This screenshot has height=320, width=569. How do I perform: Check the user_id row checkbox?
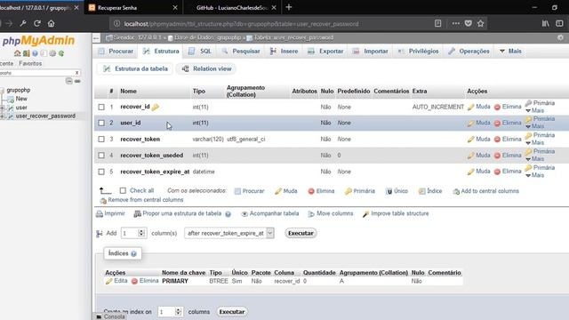tap(101, 123)
